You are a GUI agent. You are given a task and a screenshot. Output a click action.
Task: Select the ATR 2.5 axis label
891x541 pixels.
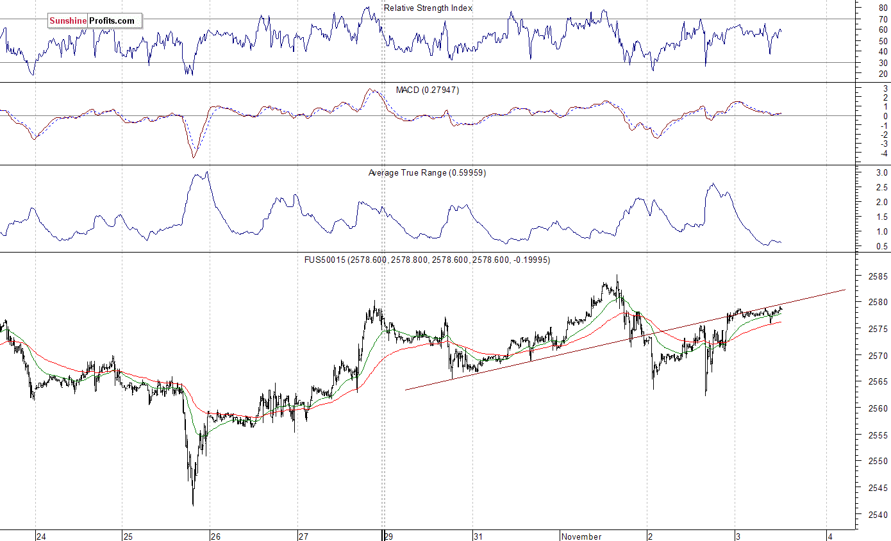pyautogui.click(x=882, y=187)
